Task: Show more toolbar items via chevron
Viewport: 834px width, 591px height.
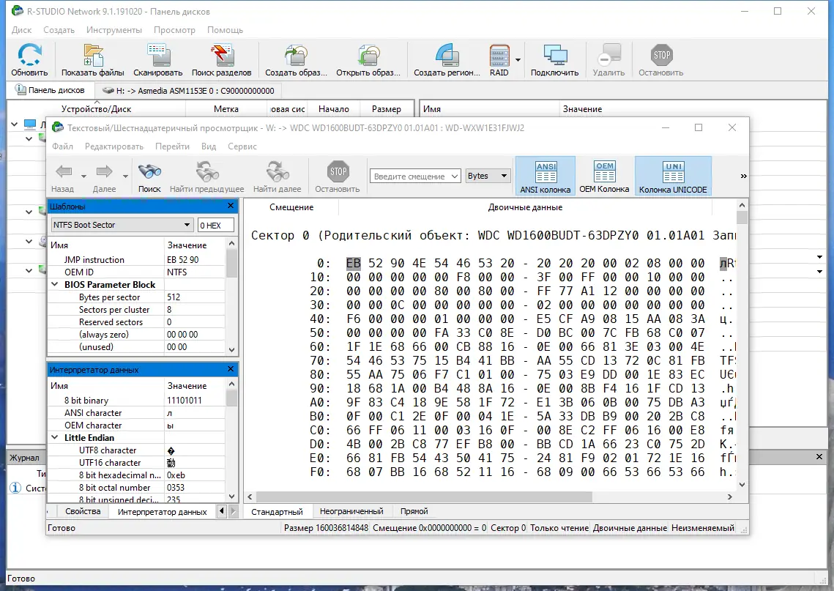Action: (x=743, y=176)
